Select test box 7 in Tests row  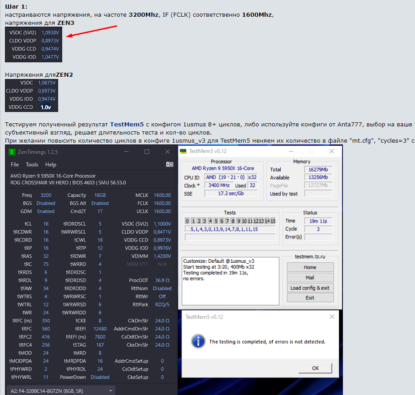(228, 221)
